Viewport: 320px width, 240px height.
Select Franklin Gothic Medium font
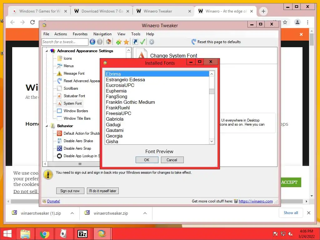[x=157, y=102]
